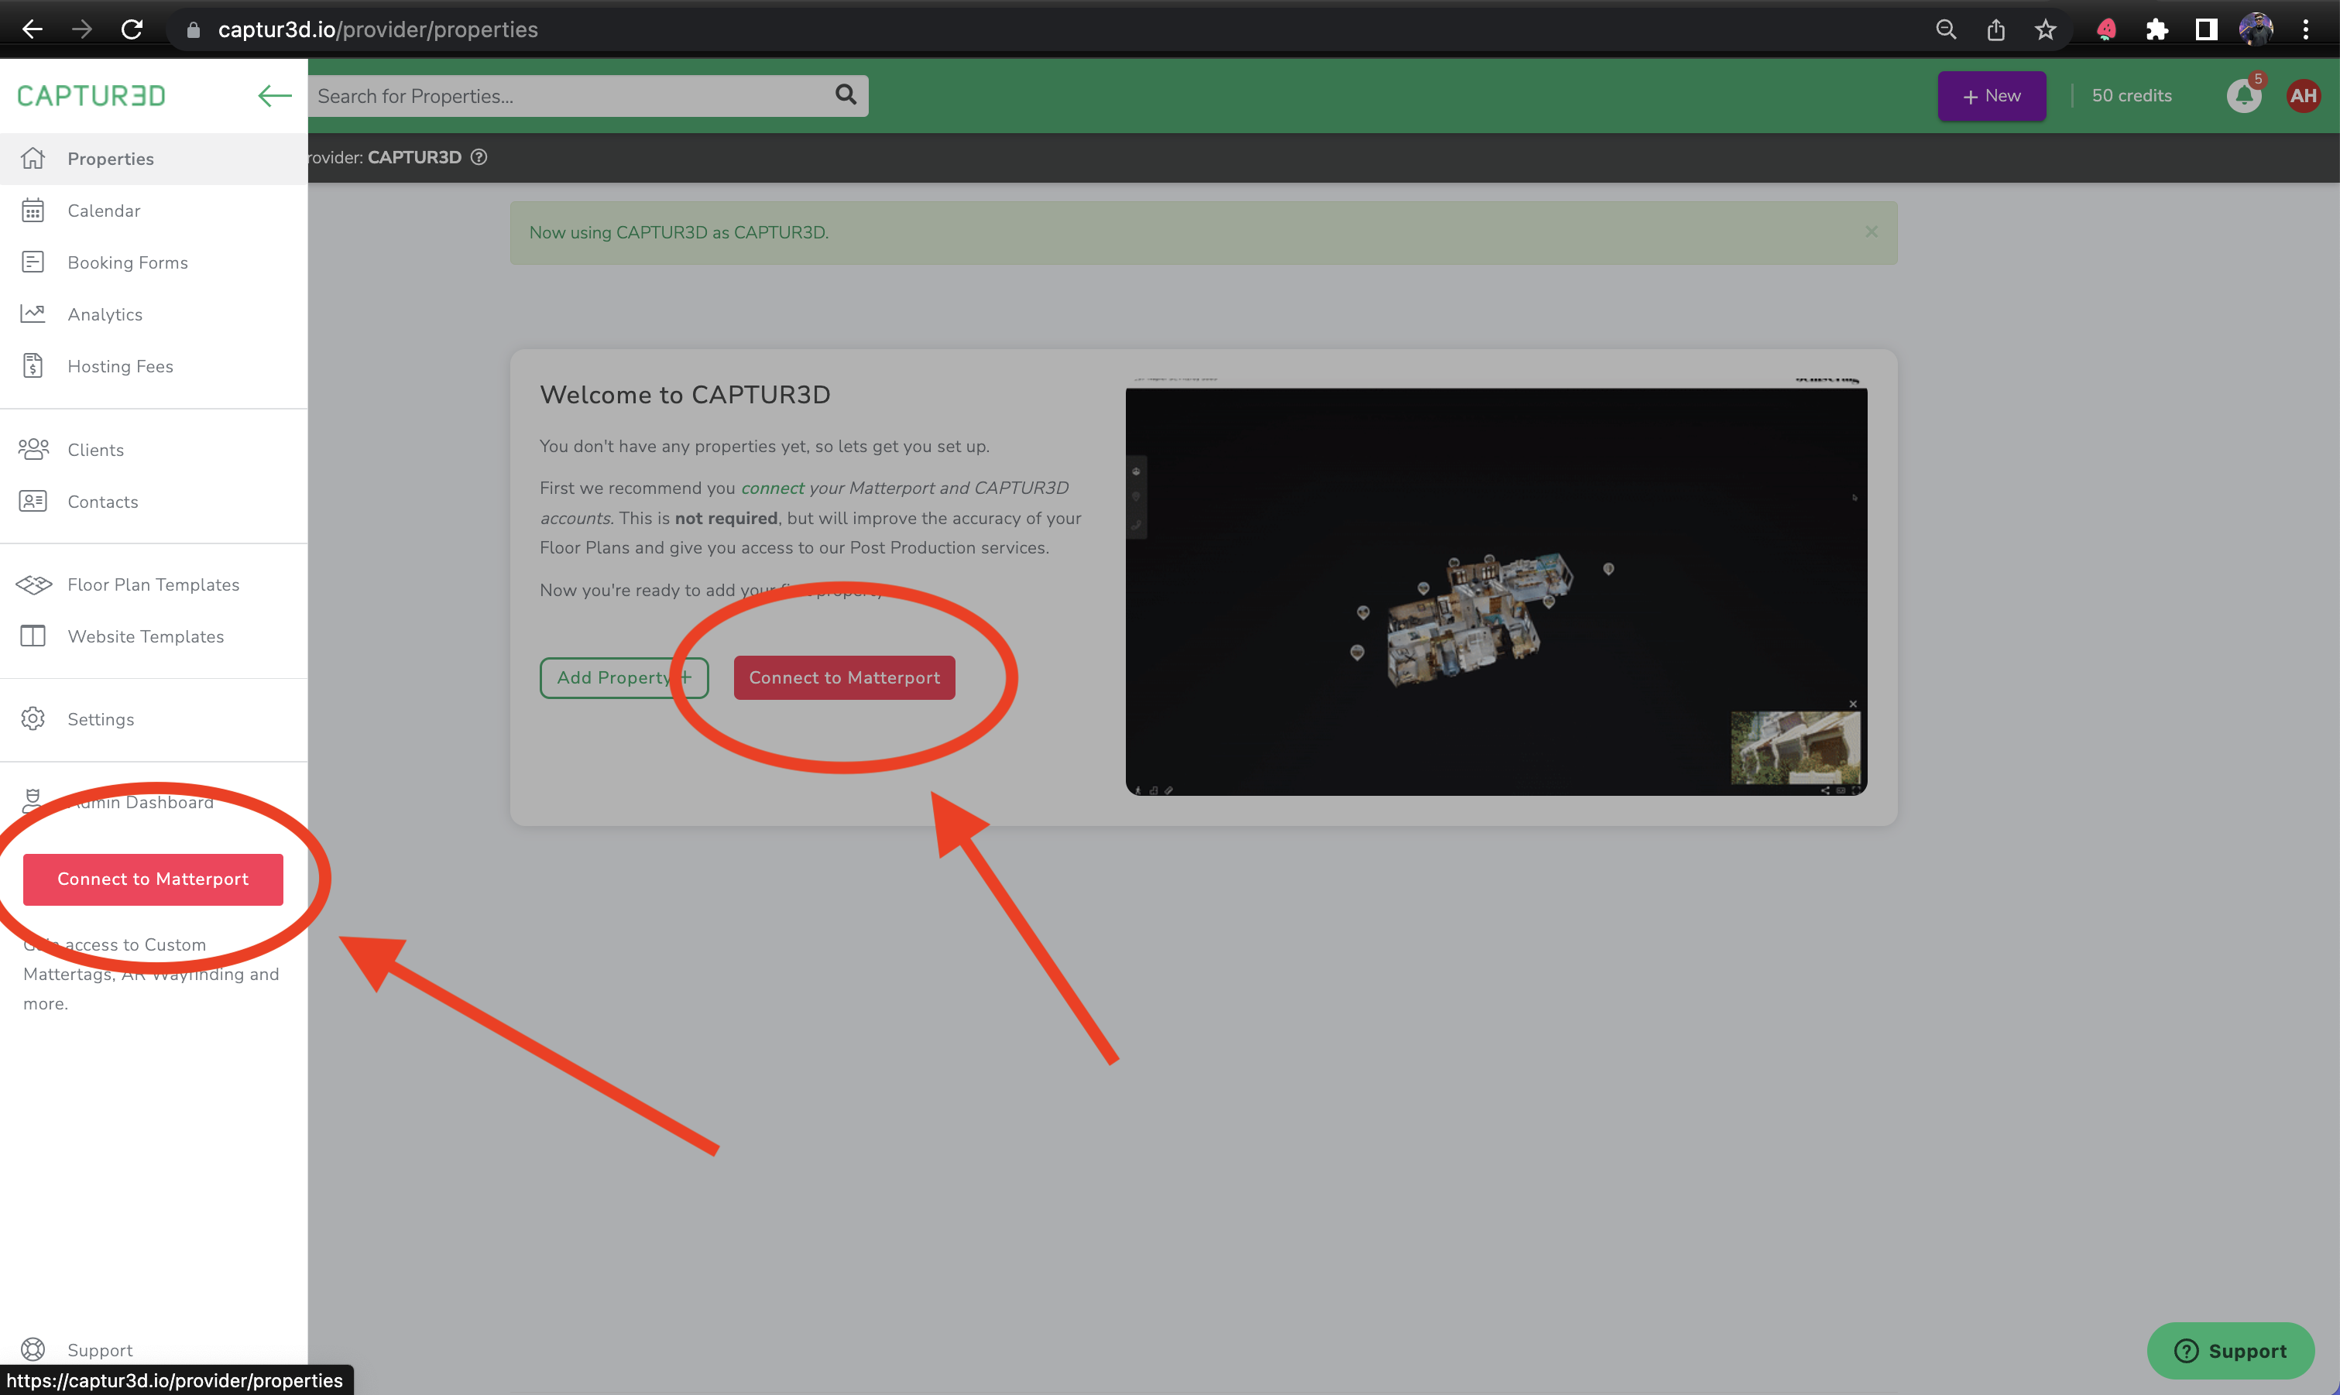Click the search magnifier in properties search
This screenshot has height=1395, width=2340.
tap(846, 95)
